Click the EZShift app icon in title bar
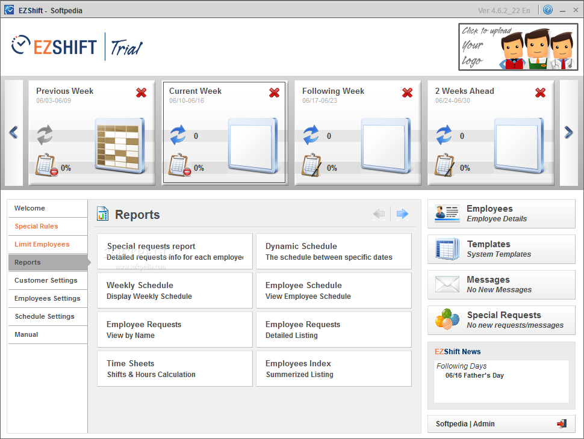Image resolution: width=584 pixels, height=439 pixels. click(9, 10)
